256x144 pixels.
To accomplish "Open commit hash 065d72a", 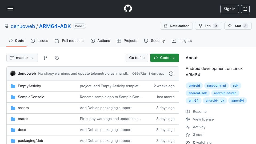I will (139, 74).
